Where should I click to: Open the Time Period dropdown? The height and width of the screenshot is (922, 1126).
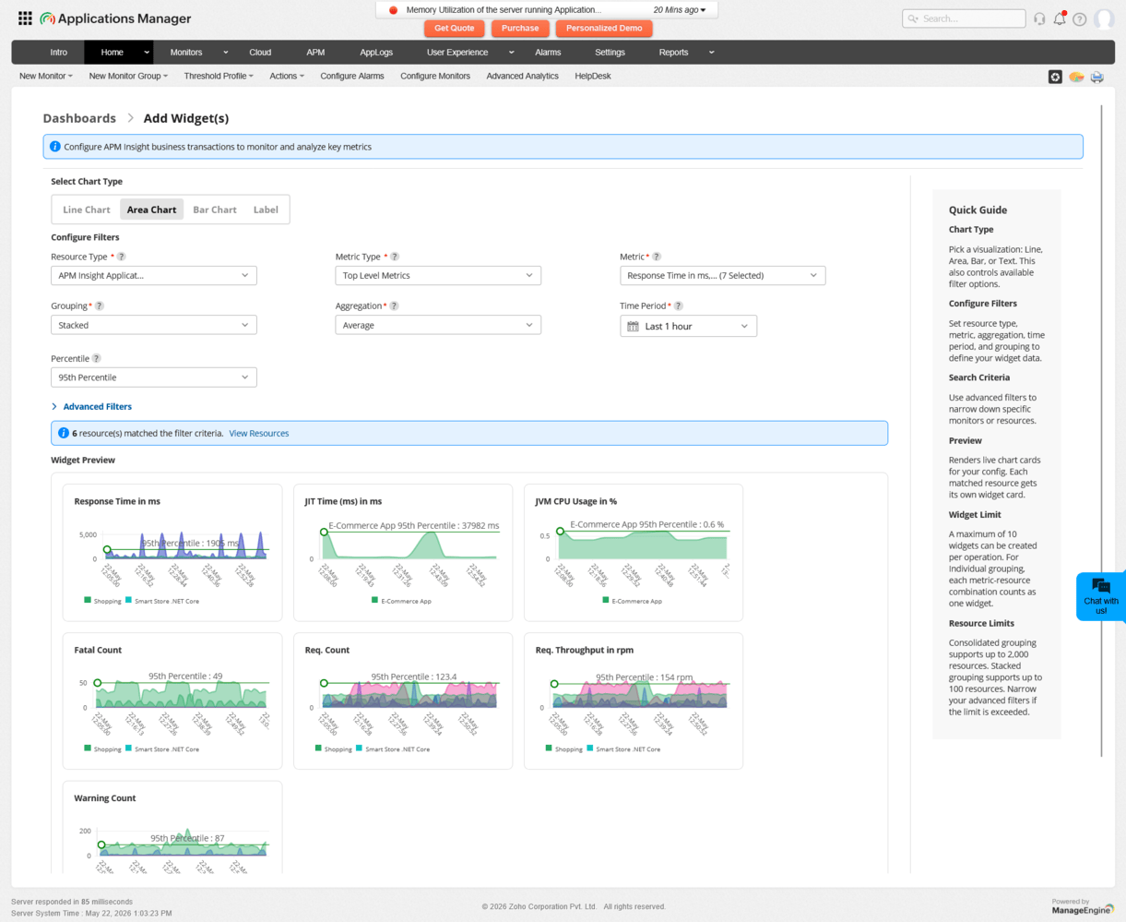coord(688,326)
